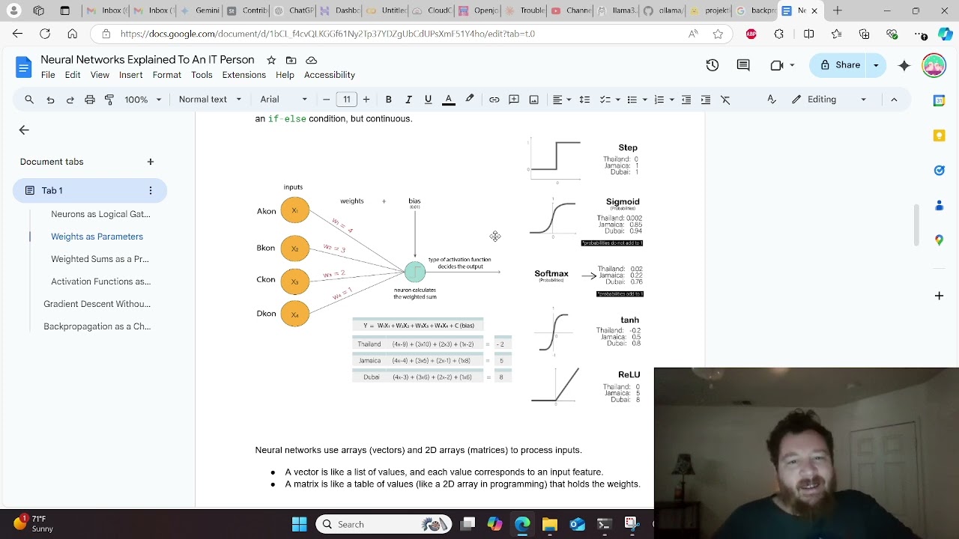Open version history clock icon
The image size is (959, 539).
tap(713, 65)
